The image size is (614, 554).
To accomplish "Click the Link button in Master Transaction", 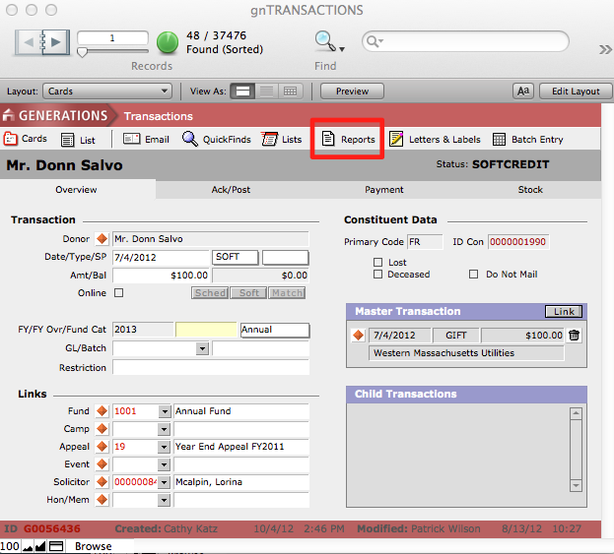I will coord(564,312).
